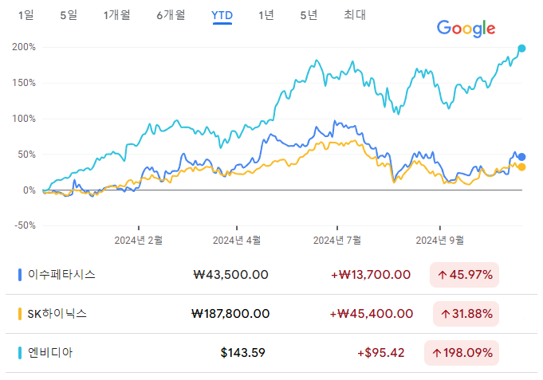Open the SK하이닉스 stock row
The width and height of the screenshot is (543, 380).
[271, 314]
